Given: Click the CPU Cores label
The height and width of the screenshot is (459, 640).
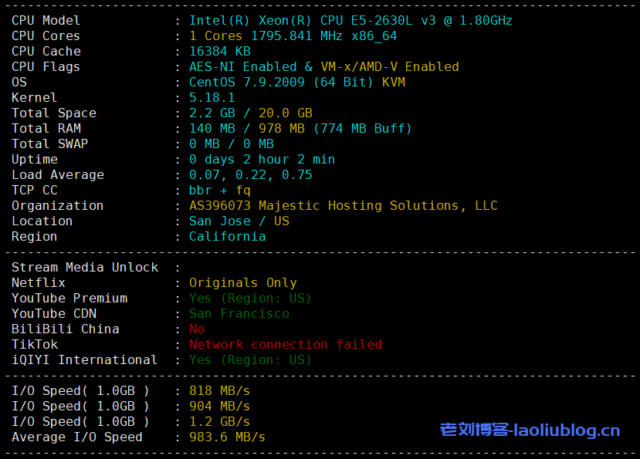Looking at the screenshot, I should click(46, 36).
